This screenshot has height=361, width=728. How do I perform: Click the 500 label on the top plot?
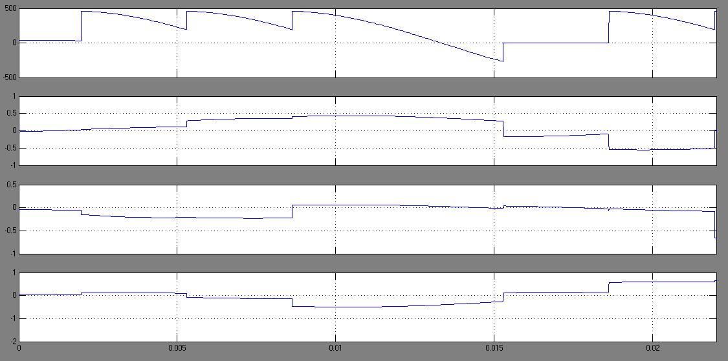coord(11,9)
